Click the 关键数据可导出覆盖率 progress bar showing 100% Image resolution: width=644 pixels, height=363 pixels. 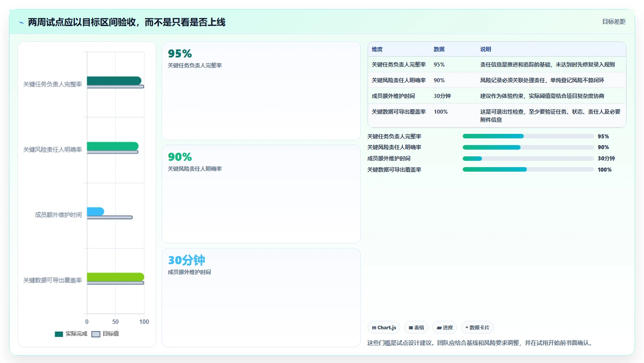(x=528, y=169)
